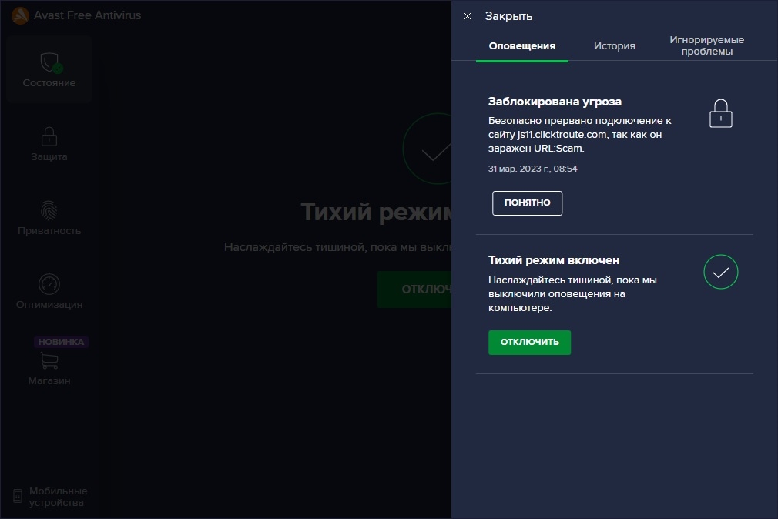Screen dimensions: 778x519
Task: Open the Магазин shopping cart icon
Action: tap(49, 360)
